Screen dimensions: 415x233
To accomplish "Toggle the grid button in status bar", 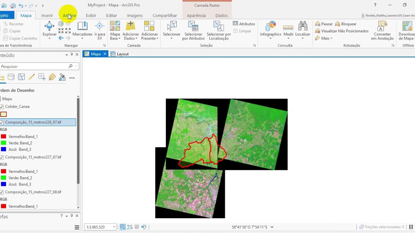I will pos(137,227).
